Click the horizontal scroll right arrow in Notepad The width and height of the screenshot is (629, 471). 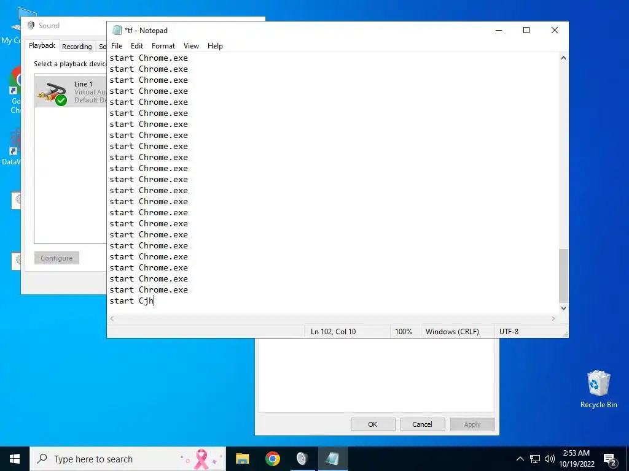tap(553, 318)
